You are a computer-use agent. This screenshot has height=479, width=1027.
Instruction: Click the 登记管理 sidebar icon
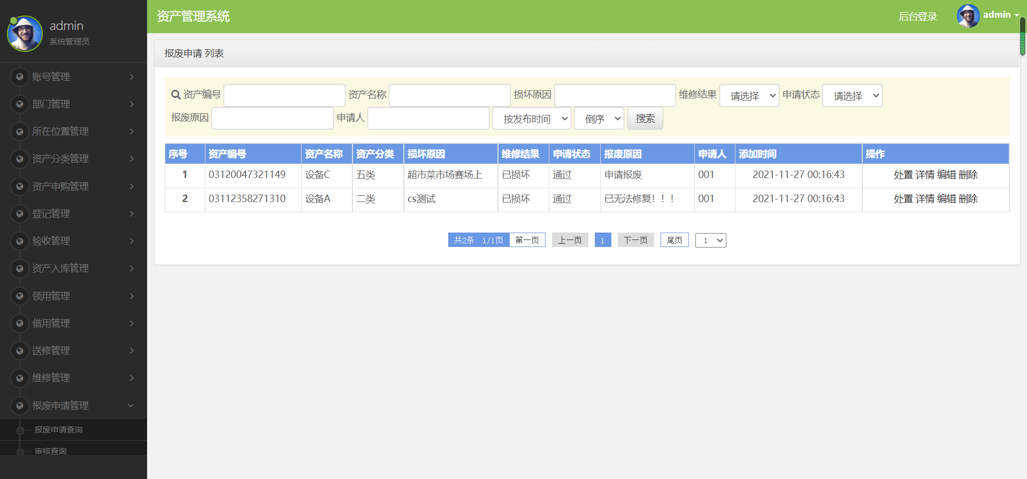(x=20, y=214)
